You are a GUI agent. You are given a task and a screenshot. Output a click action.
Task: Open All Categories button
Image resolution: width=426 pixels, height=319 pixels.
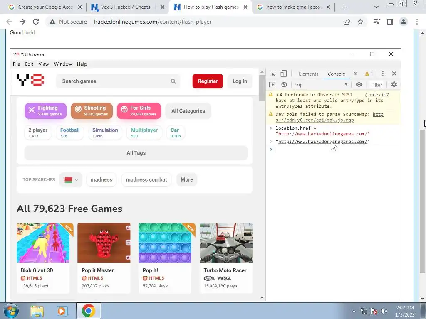(x=188, y=110)
